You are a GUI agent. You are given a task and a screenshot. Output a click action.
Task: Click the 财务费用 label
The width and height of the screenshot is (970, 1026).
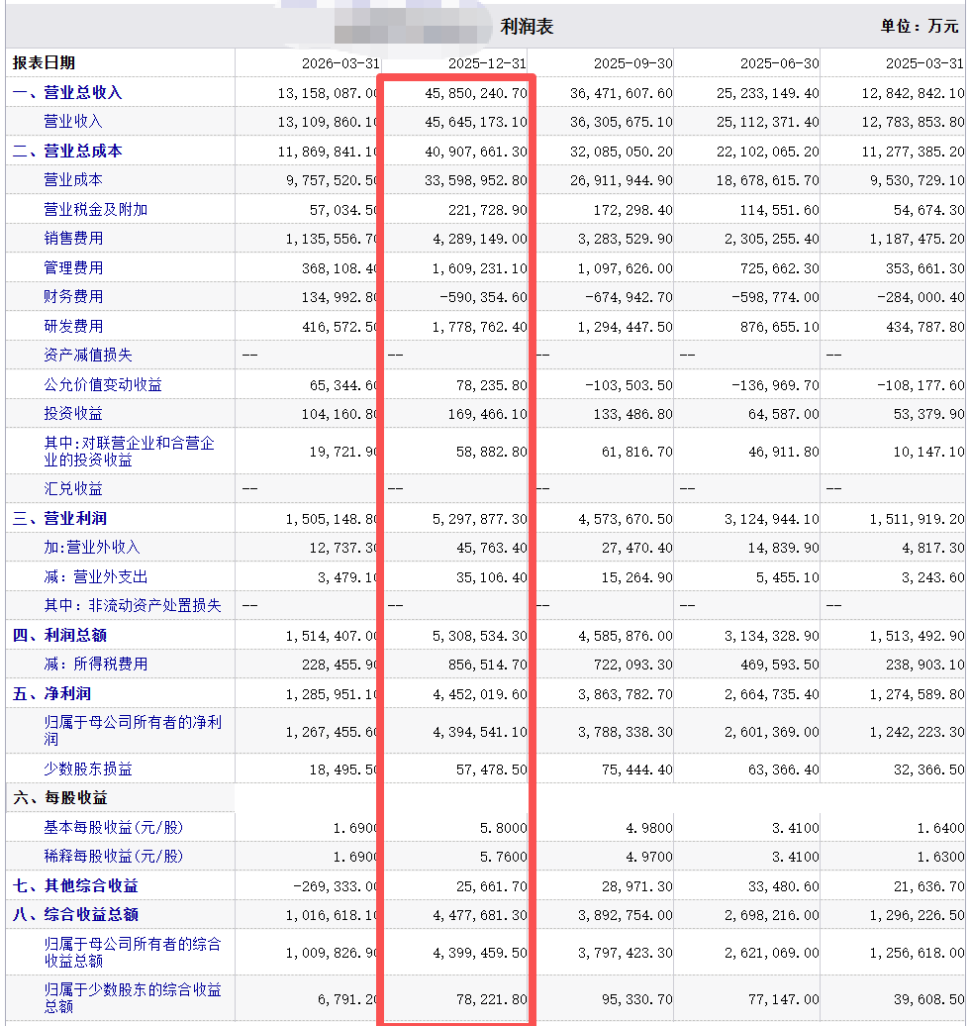pyautogui.click(x=73, y=296)
